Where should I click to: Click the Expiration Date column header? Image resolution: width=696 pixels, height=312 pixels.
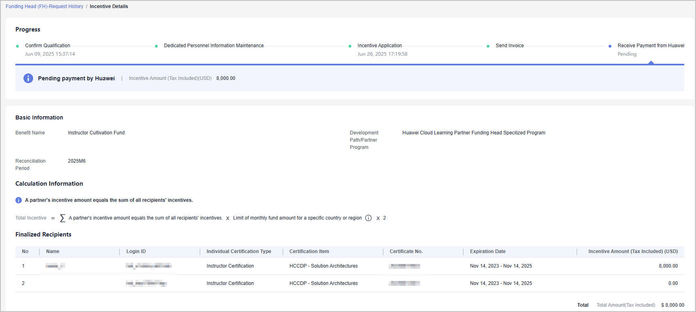(x=488, y=251)
